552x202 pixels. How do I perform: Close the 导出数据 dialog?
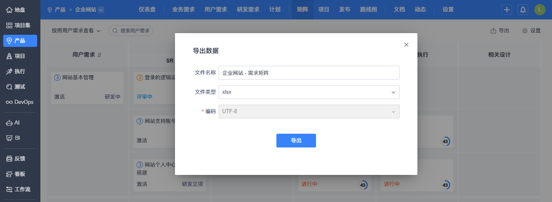click(x=407, y=44)
